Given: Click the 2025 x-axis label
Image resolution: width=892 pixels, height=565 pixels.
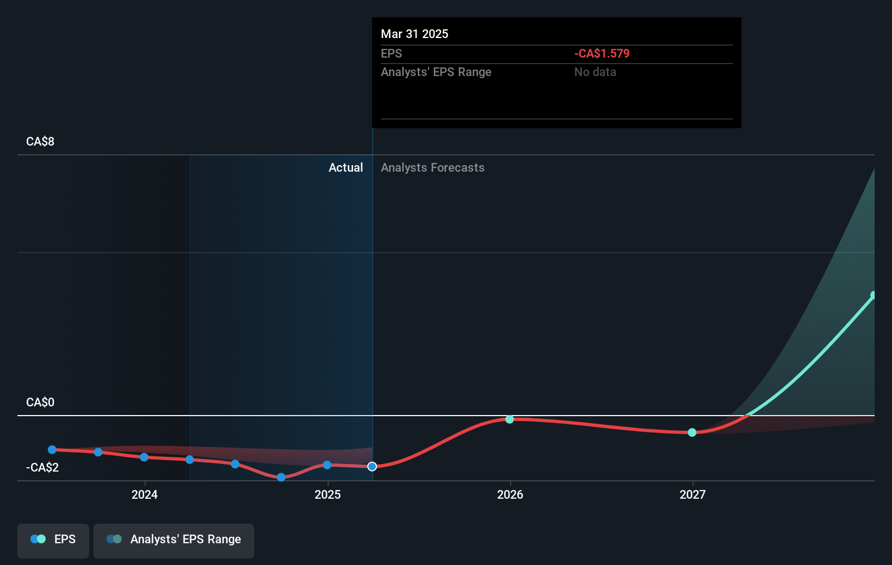Looking at the screenshot, I should pyautogui.click(x=328, y=494).
